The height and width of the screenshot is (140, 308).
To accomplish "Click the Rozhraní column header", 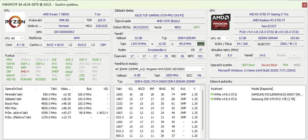I will (216, 89).
